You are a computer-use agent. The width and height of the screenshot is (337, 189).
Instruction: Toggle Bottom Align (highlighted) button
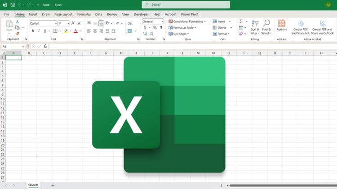pyautogui.click(x=101, y=23)
